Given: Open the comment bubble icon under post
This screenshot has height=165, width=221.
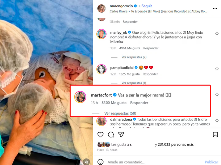Looking at the screenshot, I should click(x=111, y=135).
